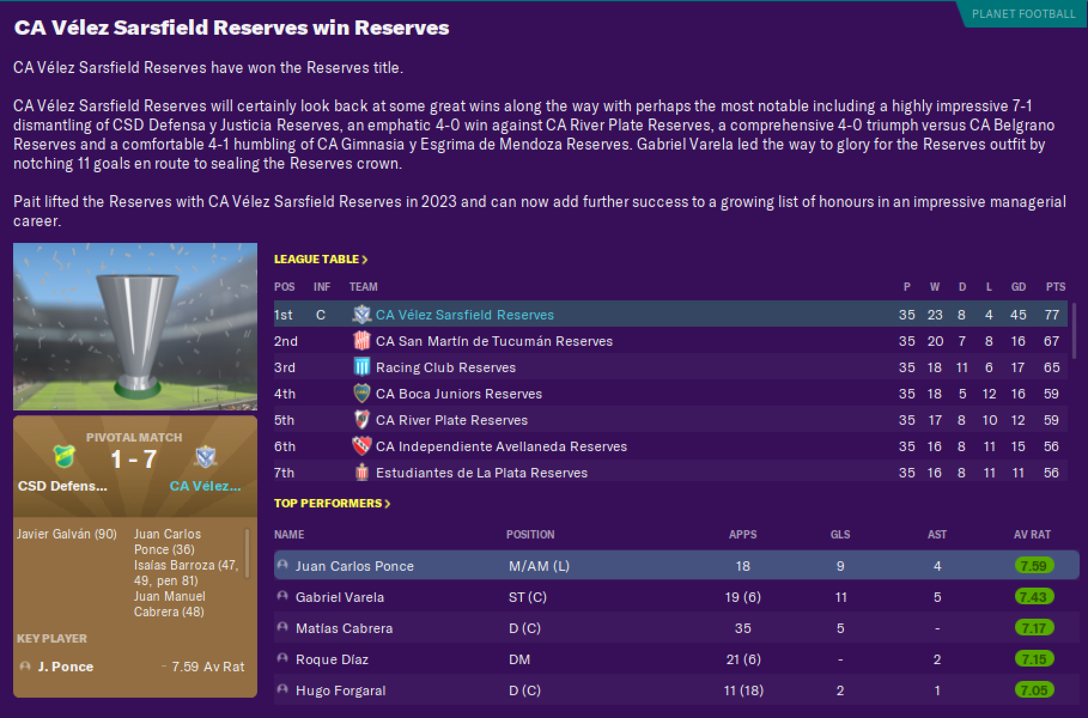The image size is (1088, 718).
Task: Click the trophy celebration image
Action: click(x=135, y=326)
